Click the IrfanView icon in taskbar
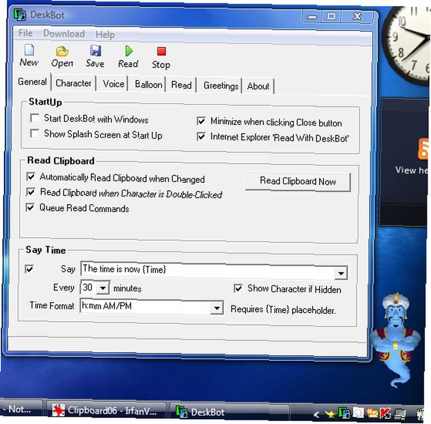The width and height of the screenshot is (431, 424). [x=58, y=410]
